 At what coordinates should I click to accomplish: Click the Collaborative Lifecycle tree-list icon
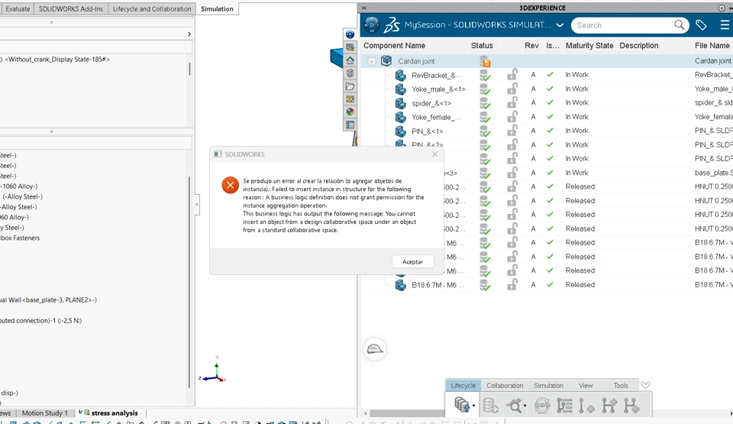565,405
